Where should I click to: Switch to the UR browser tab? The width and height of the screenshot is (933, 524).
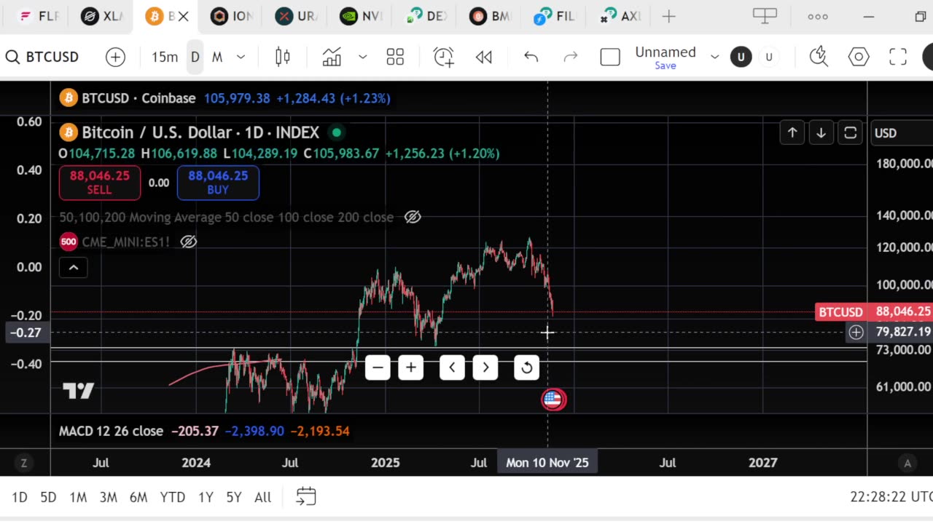[x=296, y=16]
